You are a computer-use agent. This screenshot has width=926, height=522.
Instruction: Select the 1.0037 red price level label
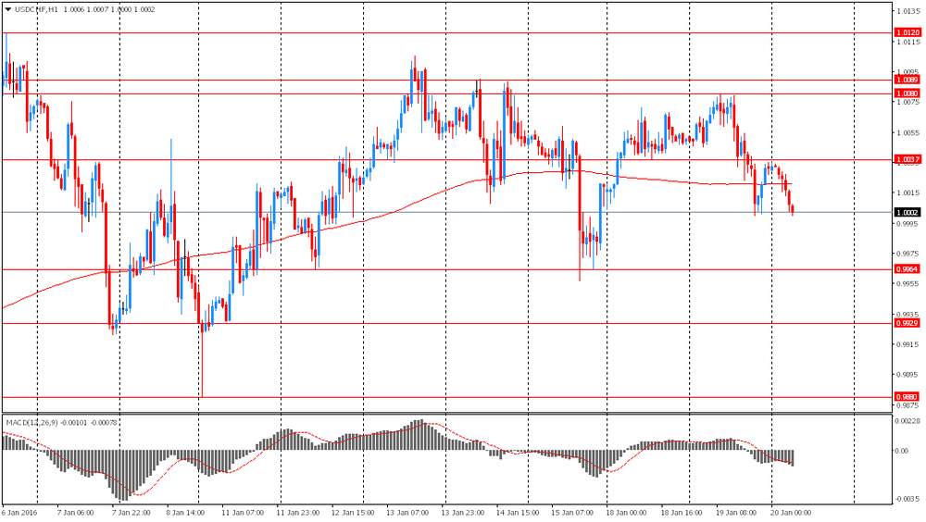click(x=907, y=160)
